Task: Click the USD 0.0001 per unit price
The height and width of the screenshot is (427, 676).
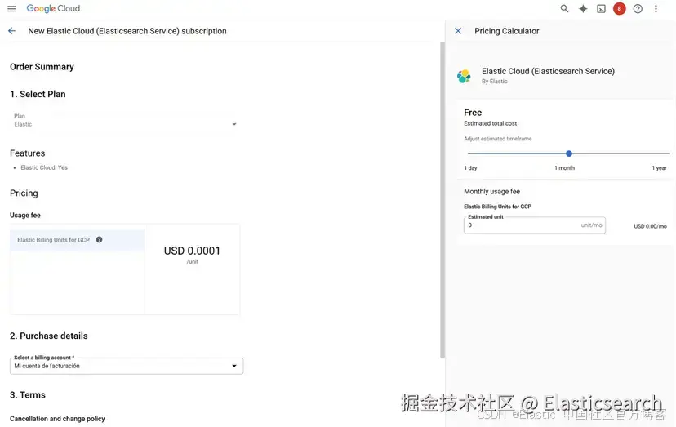Action: tap(192, 251)
